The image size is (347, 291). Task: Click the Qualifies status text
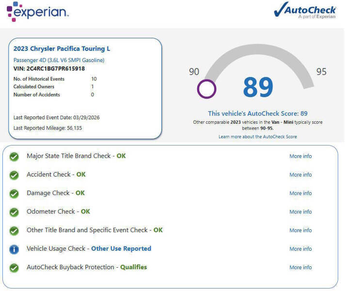click(134, 267)
